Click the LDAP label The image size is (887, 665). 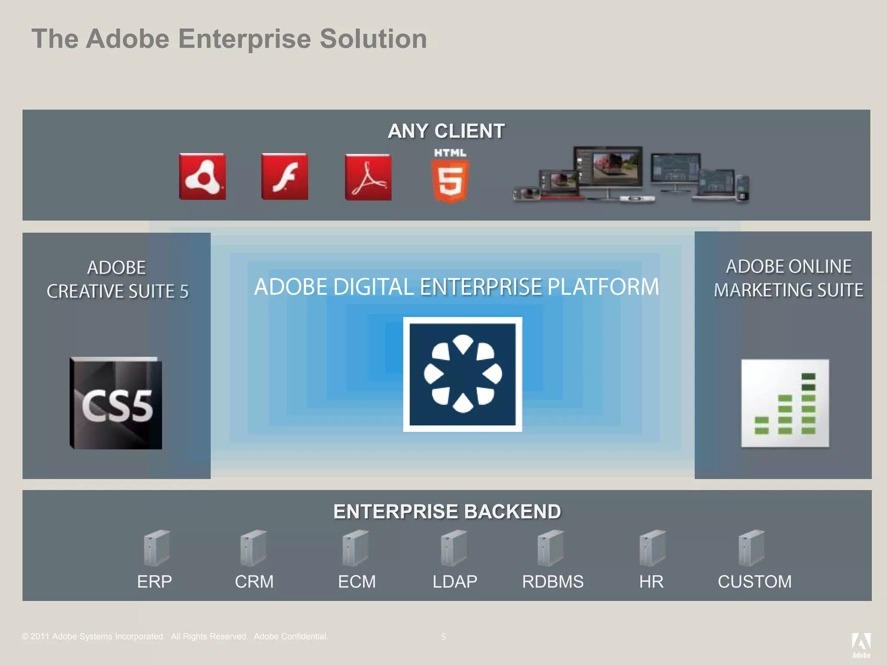tap(455, 581)
